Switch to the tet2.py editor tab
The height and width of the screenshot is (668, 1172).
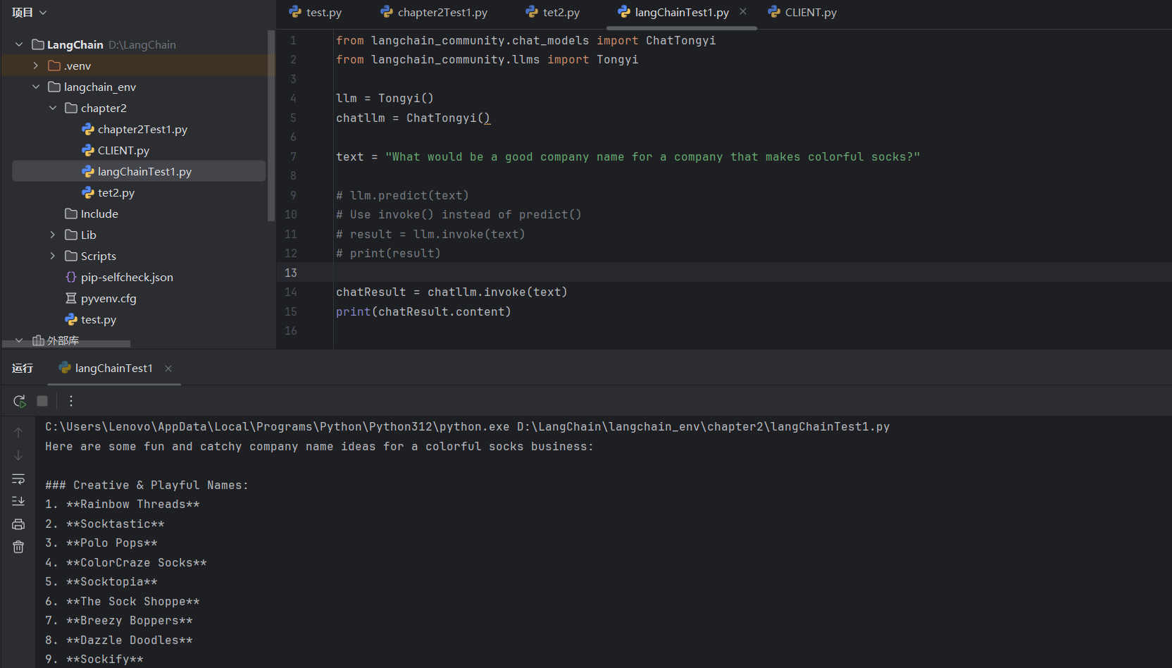553,13
